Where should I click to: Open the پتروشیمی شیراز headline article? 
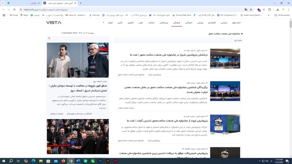[169, 55]
